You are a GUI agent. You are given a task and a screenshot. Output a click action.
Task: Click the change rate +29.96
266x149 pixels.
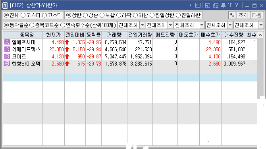94,42
